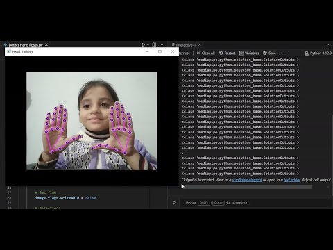Click line number 27 in the gutter
This screenshot has height=250, width=333.
tap(9, 192)
